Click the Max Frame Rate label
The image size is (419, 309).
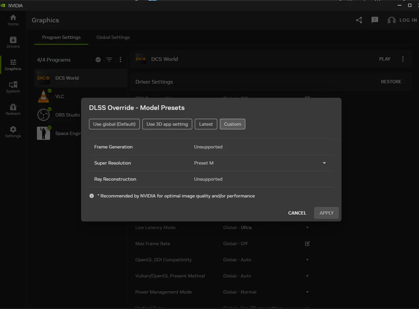tap(153, 244)
